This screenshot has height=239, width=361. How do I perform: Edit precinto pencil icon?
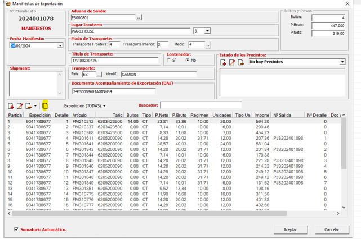(x=232, y=62)
